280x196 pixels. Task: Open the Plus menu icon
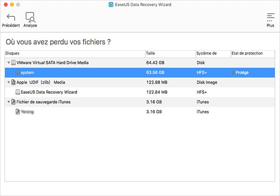pos(271,17)
